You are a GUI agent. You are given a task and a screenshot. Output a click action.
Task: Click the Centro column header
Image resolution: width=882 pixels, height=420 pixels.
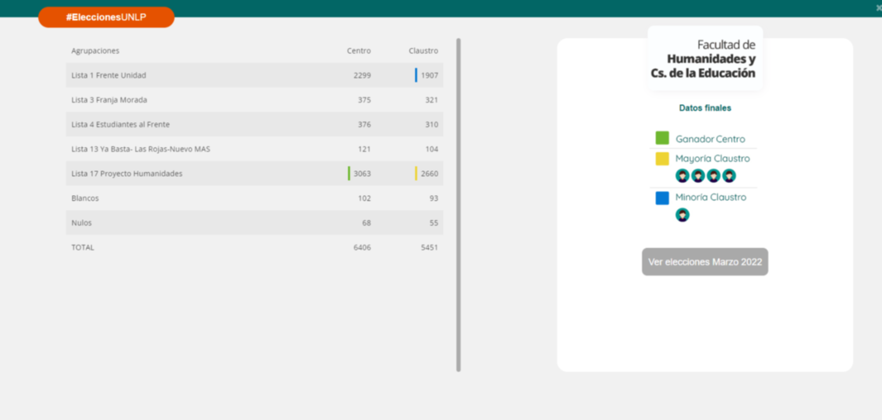coord(359,51)
